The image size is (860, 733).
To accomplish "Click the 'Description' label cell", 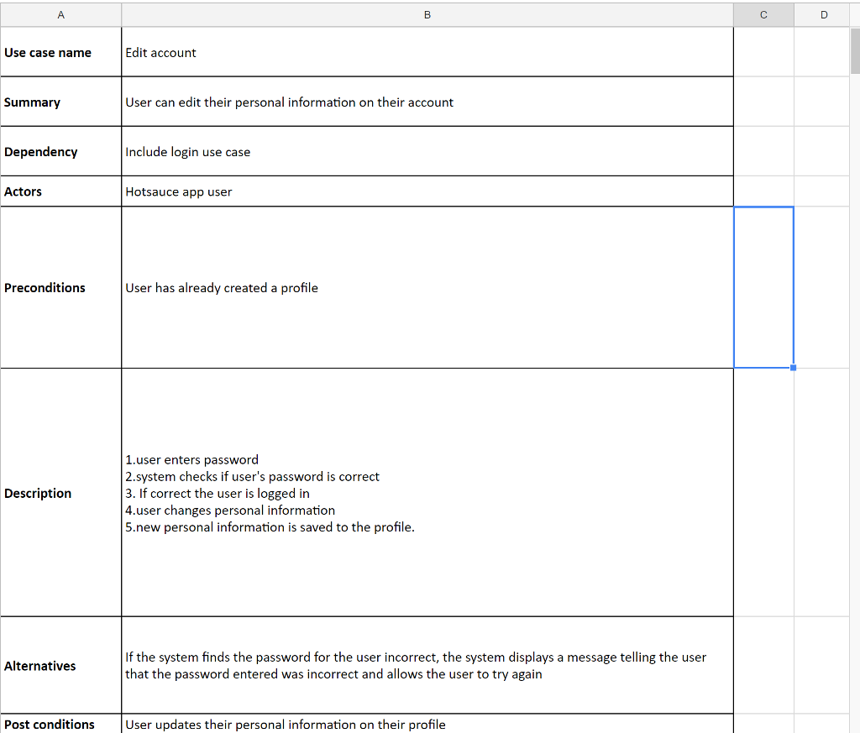I will [x=60, y=492].
